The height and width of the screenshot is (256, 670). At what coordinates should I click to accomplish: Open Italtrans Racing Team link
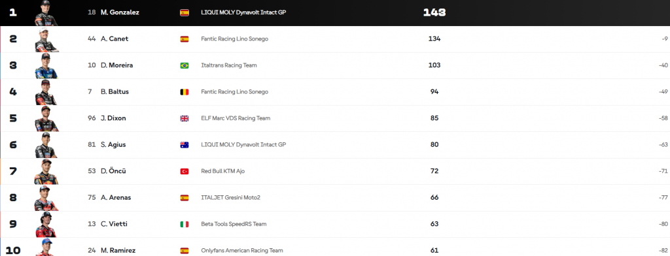pos(229,65)
